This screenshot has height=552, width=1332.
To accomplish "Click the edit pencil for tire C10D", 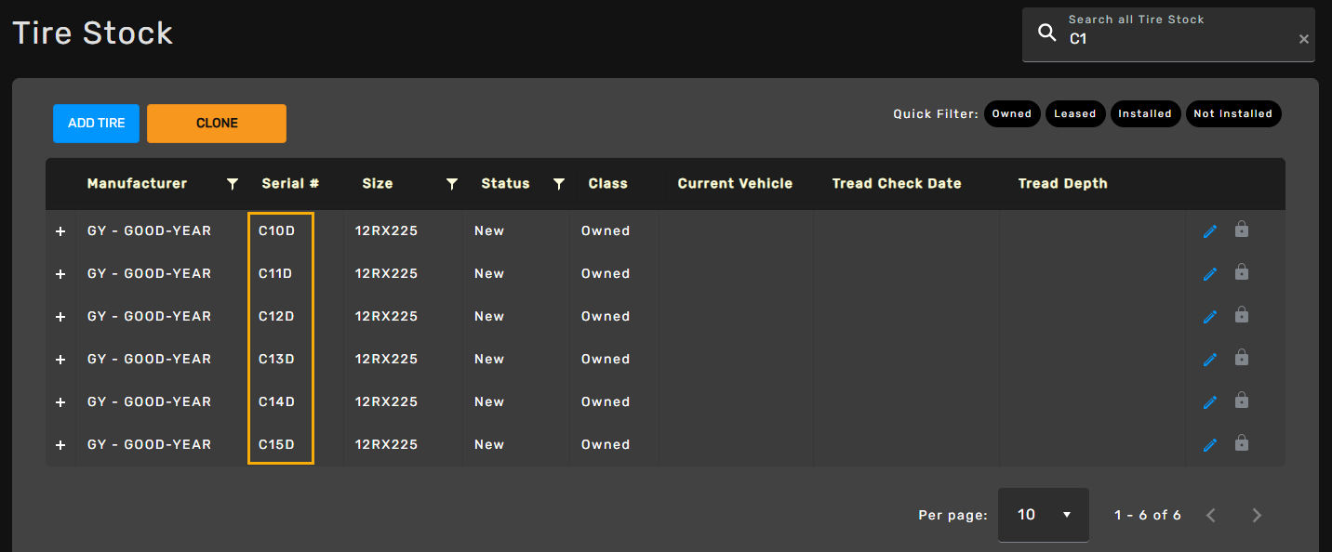I will 1209,231.
